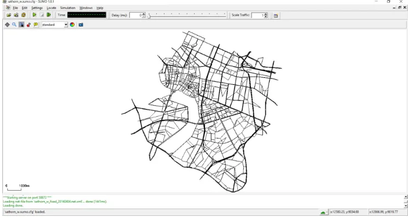Increase Scale Traffic stepper value
Screen dimensions: 410x218
pos(266,14)
